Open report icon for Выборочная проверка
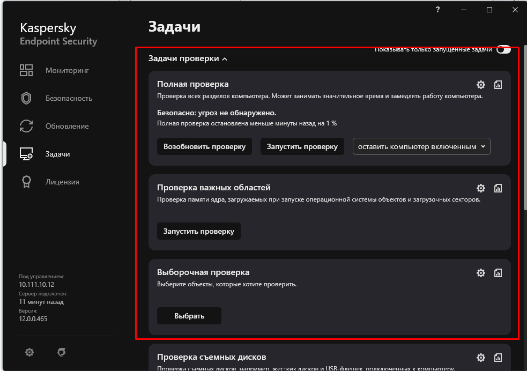 coord(498,273)
